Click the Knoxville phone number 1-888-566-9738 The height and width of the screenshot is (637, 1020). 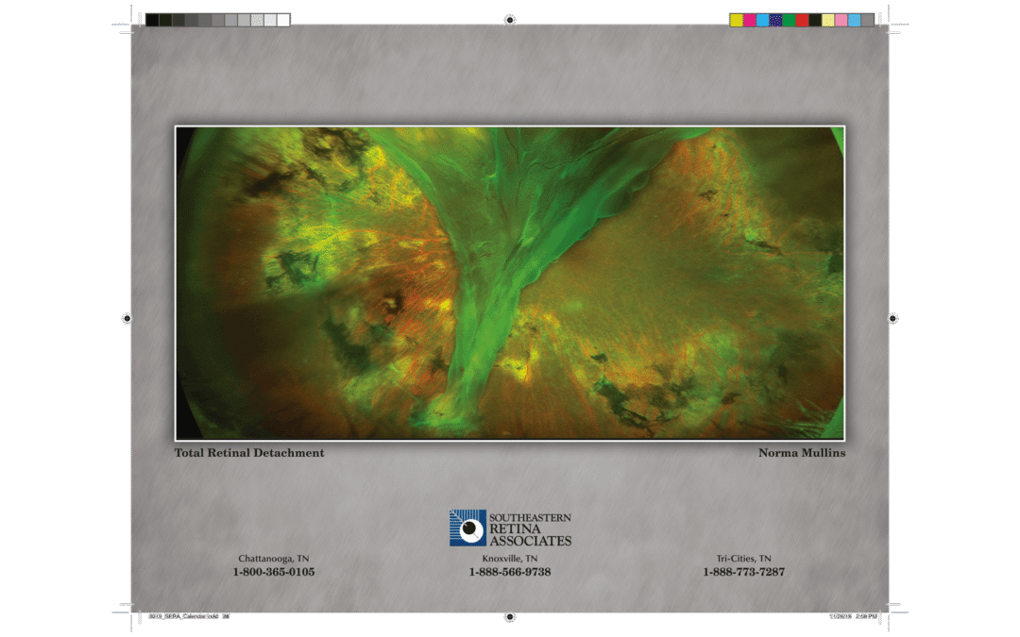(510, 572)
